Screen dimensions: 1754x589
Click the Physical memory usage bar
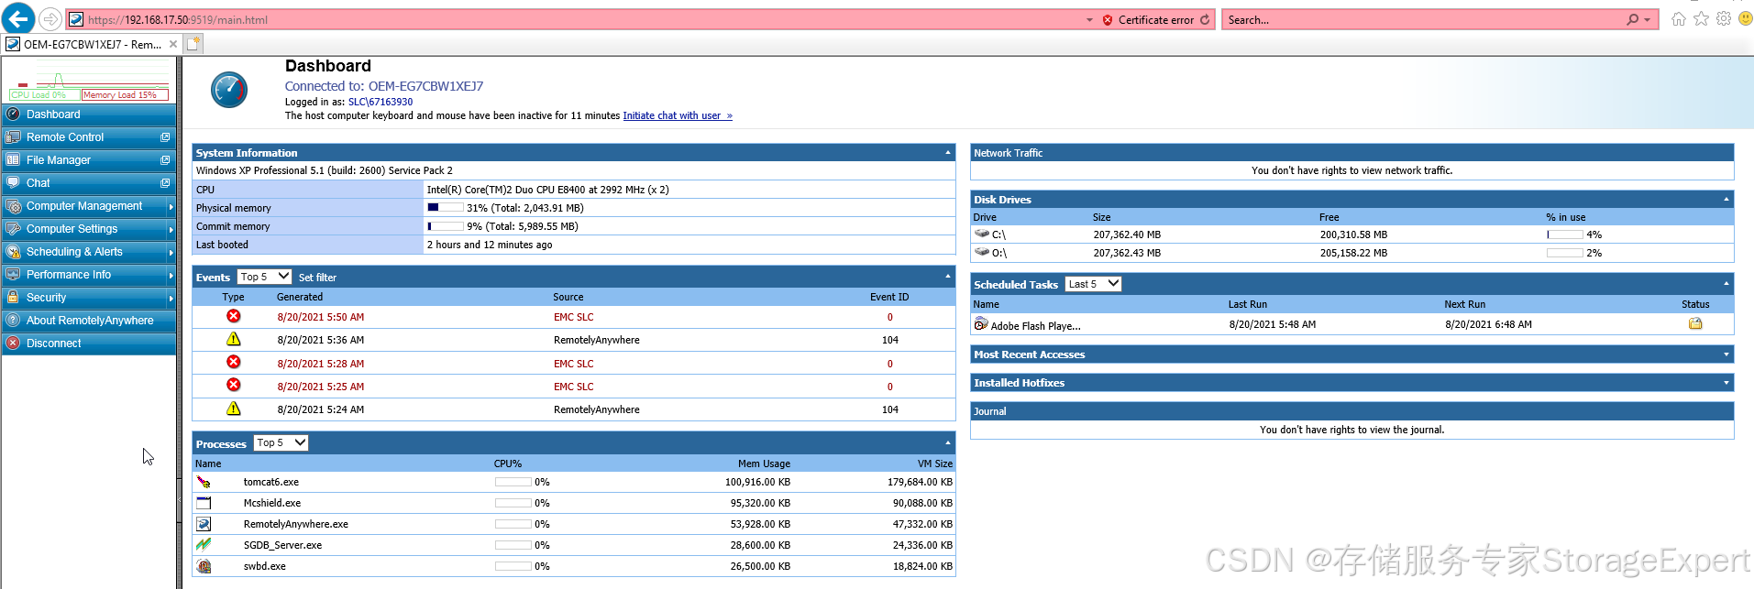click(445, 208)
